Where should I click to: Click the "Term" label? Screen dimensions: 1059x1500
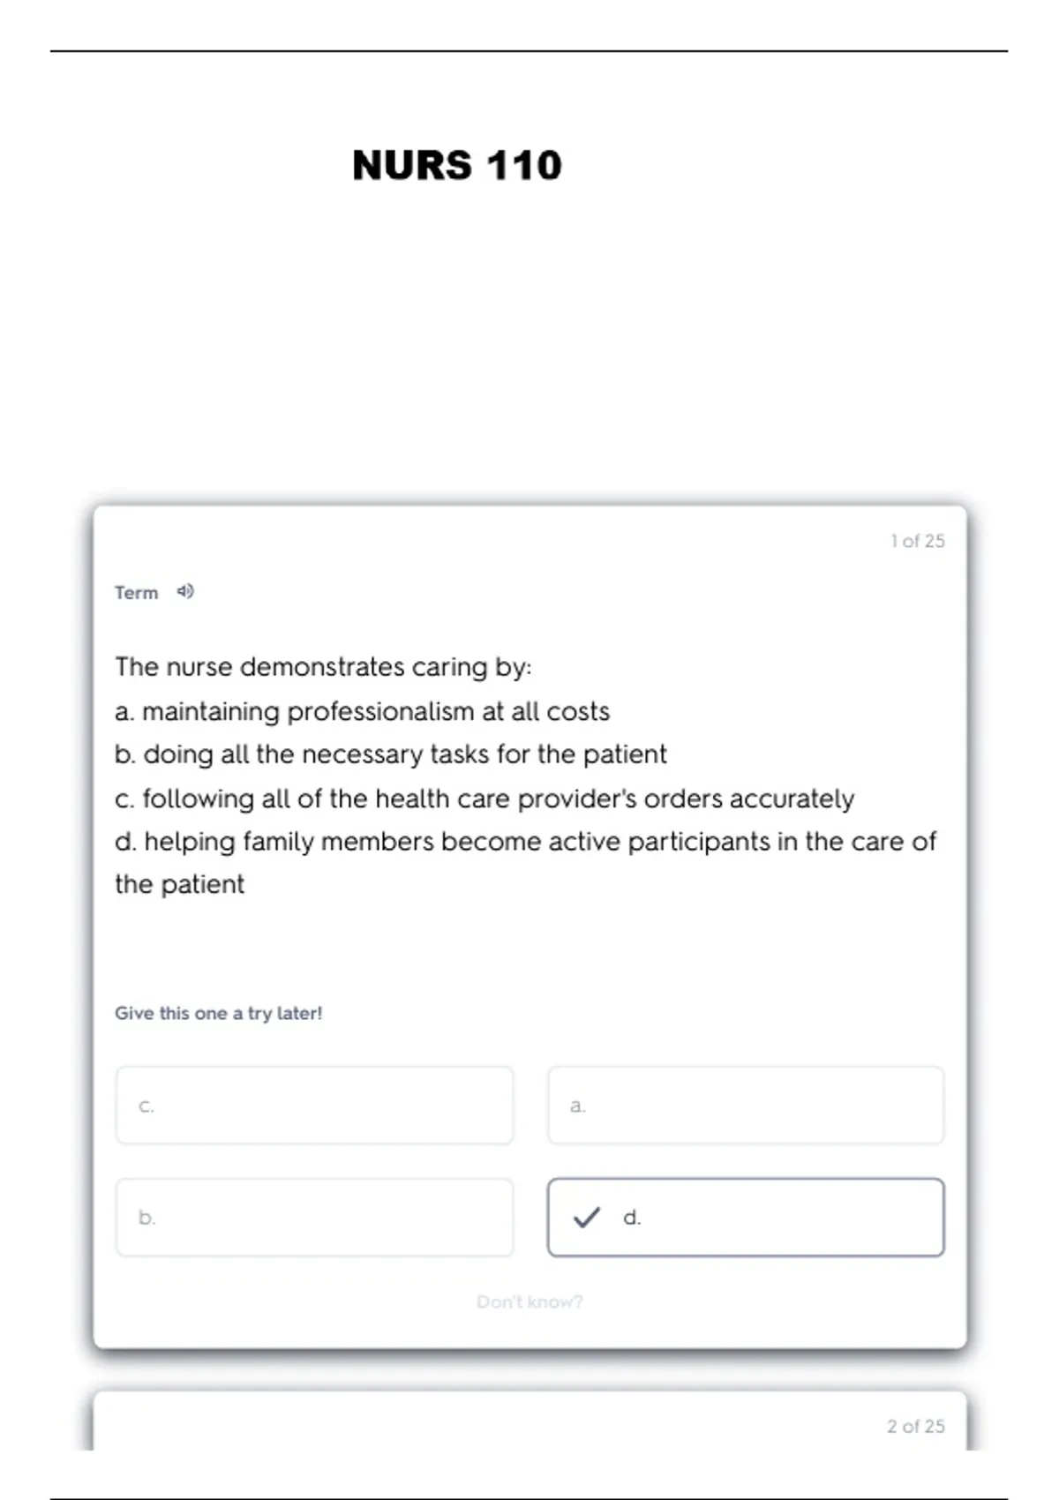click(136, 593)
